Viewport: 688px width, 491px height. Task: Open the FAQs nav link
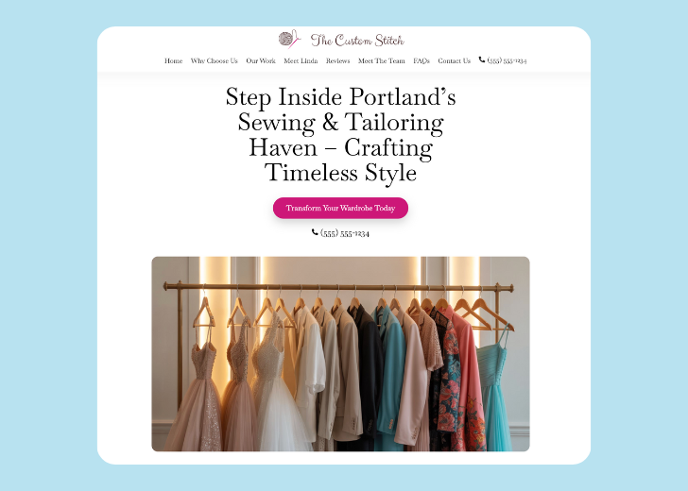421,61
